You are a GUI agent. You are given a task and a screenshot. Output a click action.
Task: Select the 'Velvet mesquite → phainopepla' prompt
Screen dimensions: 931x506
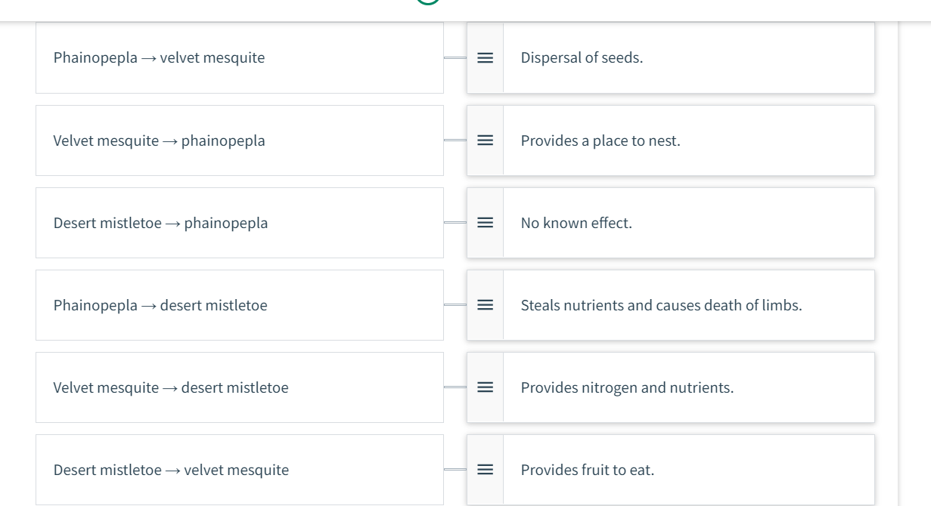click(239, 140)
